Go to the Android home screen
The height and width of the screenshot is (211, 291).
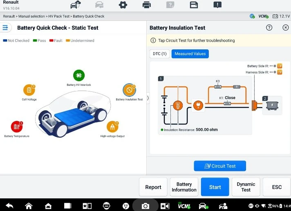click(29, 206)
